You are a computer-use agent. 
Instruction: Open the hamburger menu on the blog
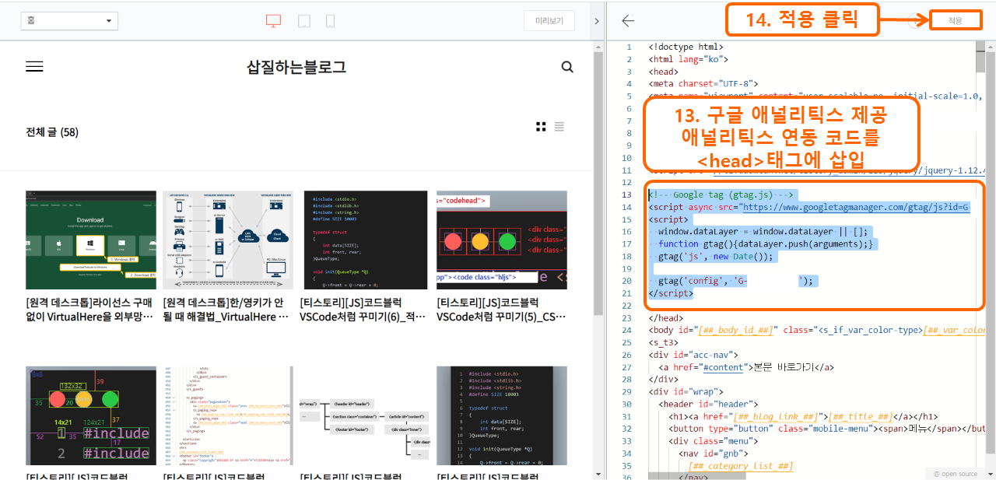[x=34, y=66]
